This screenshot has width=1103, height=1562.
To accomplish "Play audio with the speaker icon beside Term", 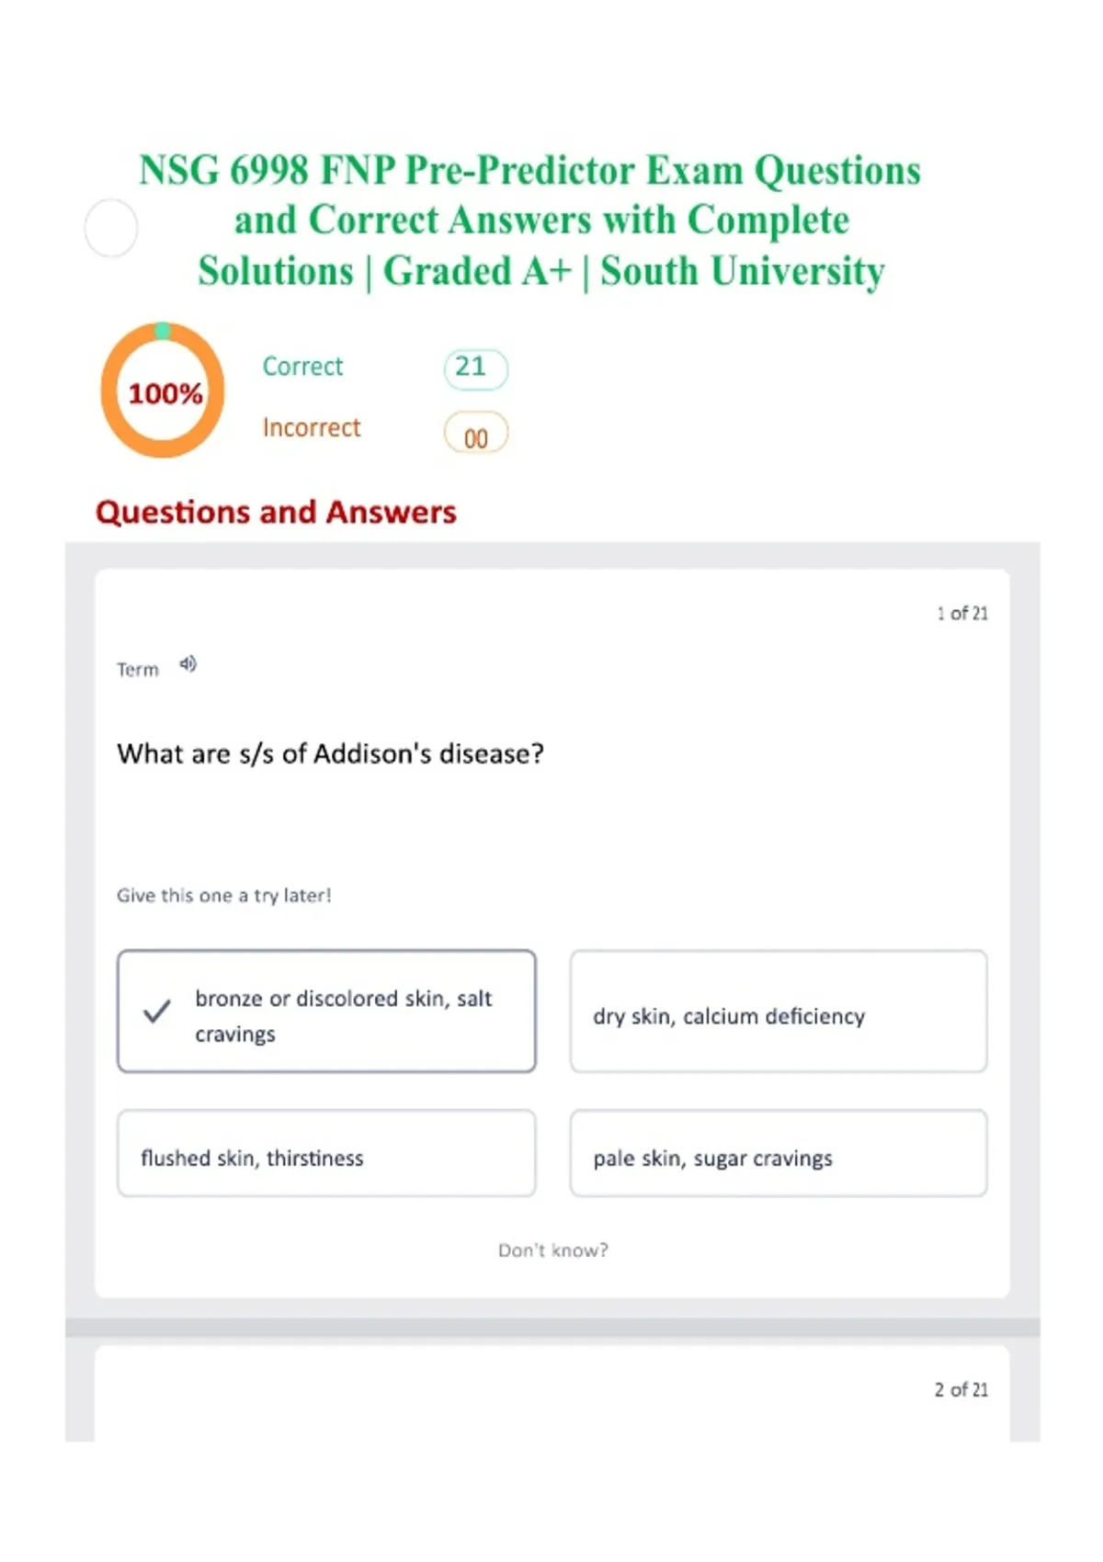I will pyautogui.click(x=188, y=664).
